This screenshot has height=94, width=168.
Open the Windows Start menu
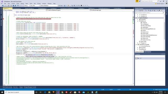[2, 92]
